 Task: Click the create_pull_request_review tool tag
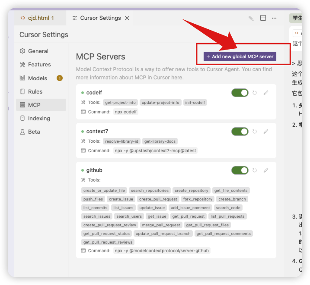pyautogui.click(x=110, y=225)
